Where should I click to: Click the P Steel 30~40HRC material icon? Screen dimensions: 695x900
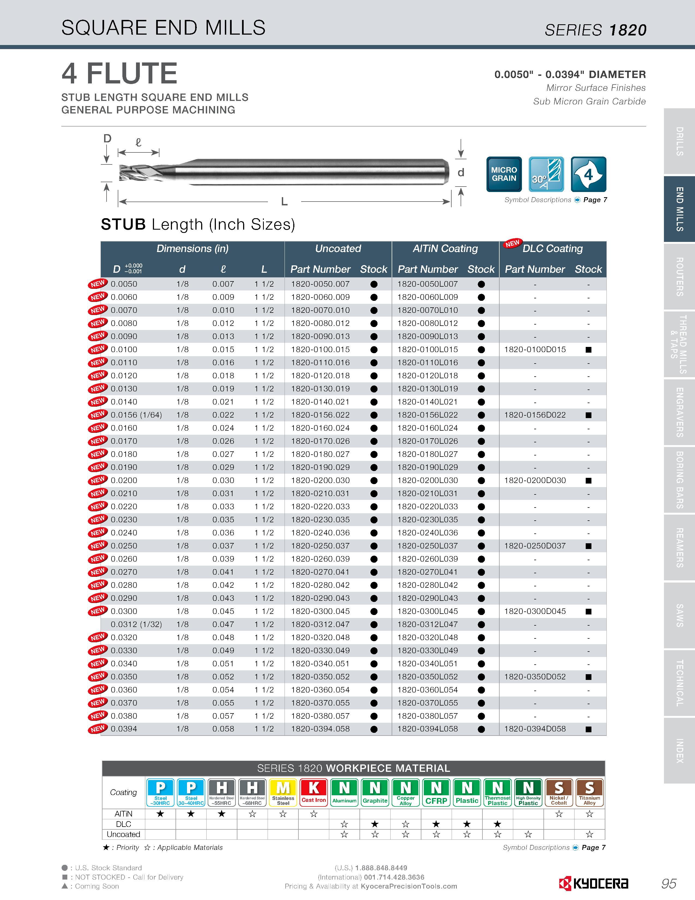(x=191, y=793)
